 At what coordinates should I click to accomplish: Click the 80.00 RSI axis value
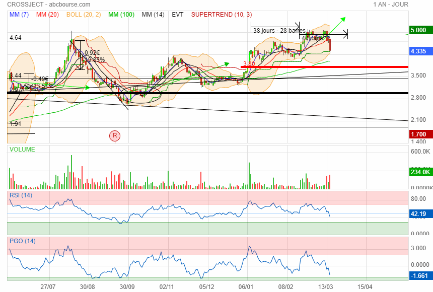[418, 199]
